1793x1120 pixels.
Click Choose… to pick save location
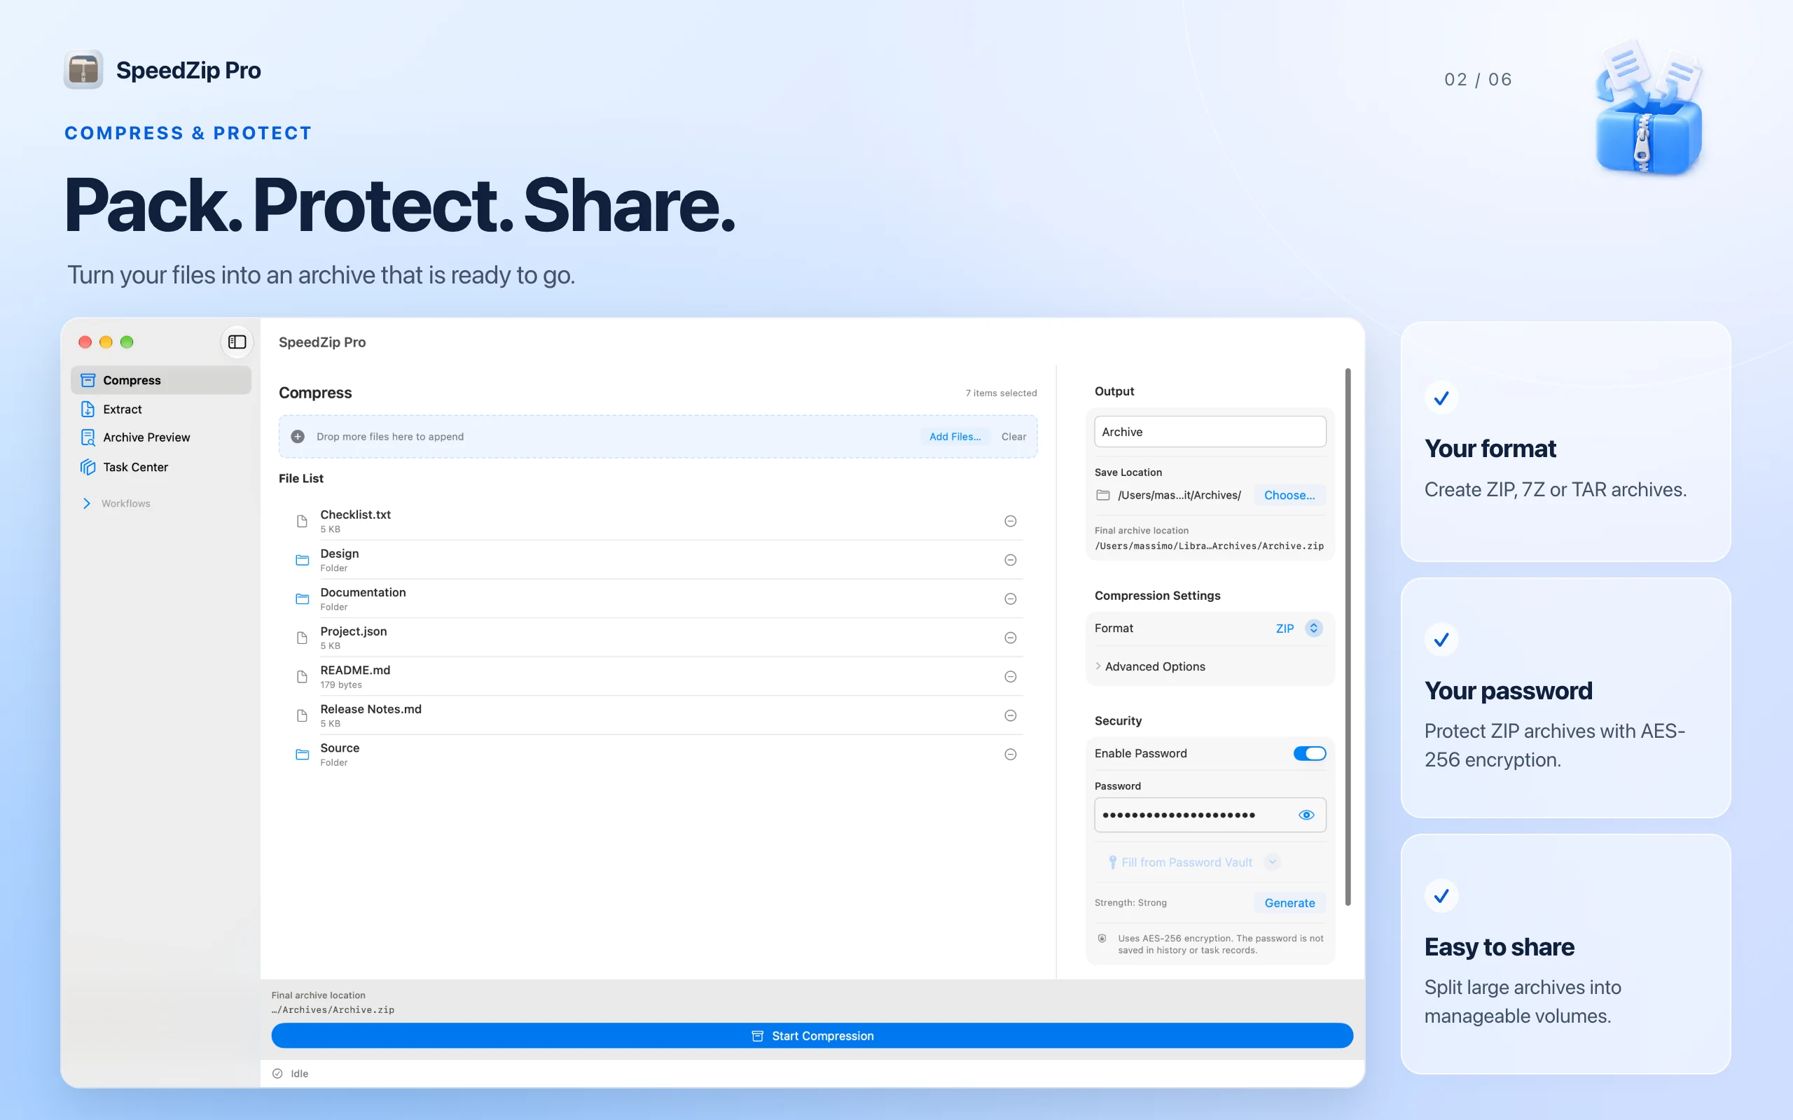tap(1289, 495)
